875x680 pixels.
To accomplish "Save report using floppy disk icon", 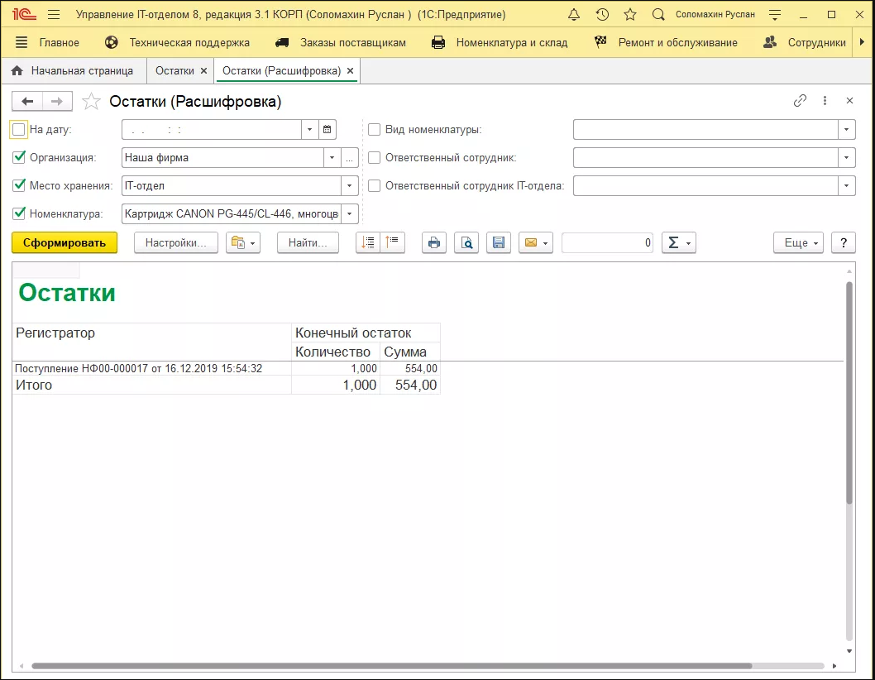I will tap(499, 242).
